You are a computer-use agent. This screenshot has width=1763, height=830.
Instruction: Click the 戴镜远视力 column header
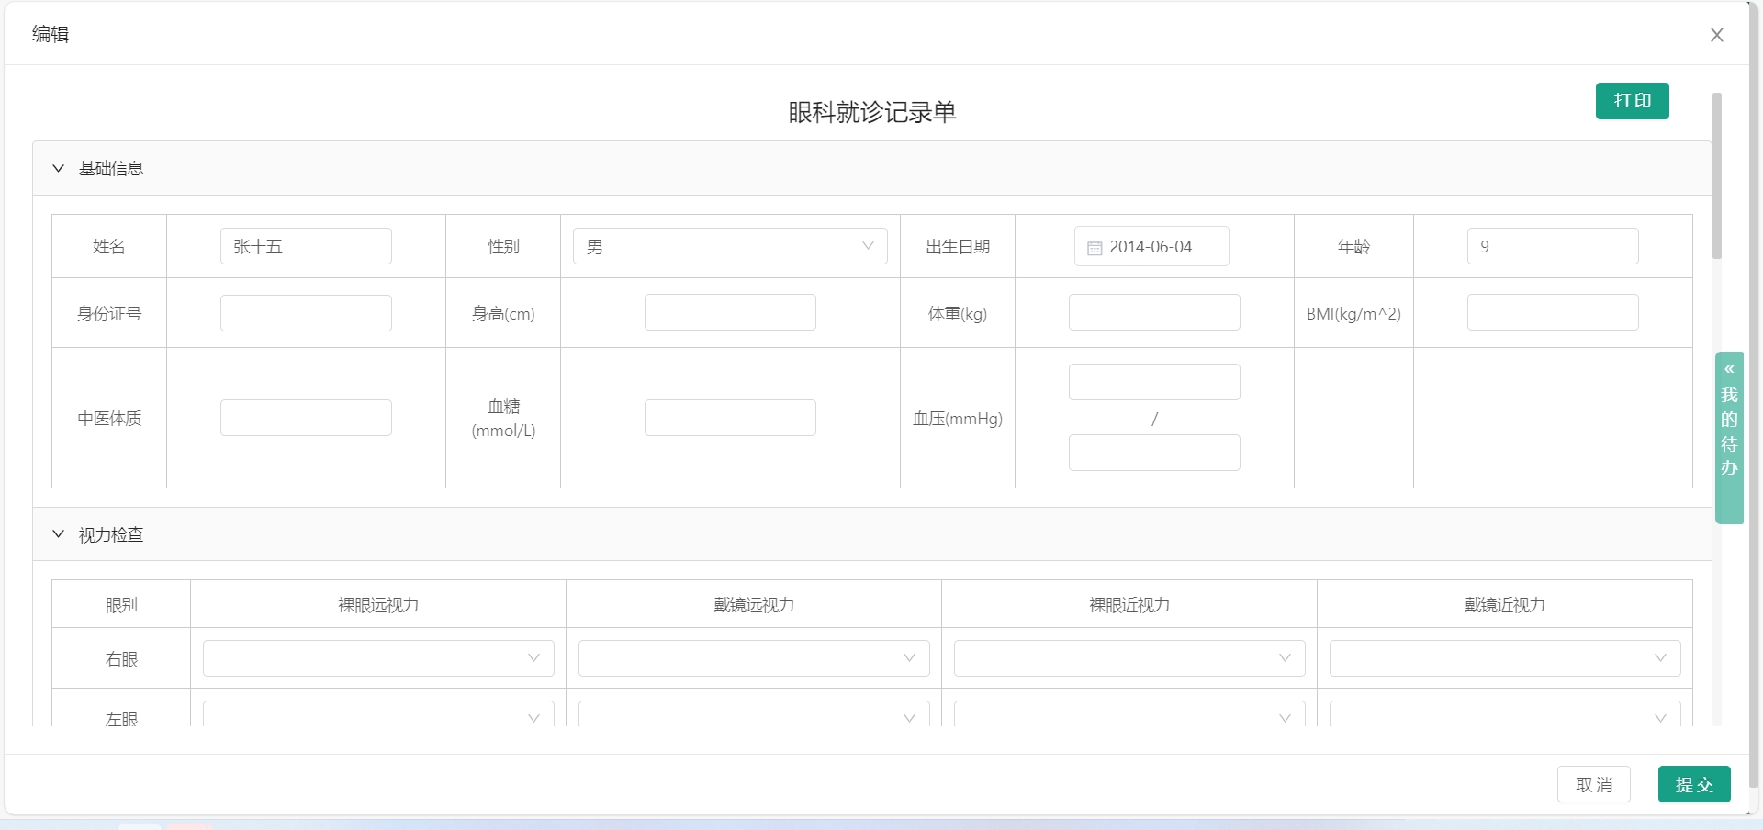[x=754, y=604]
